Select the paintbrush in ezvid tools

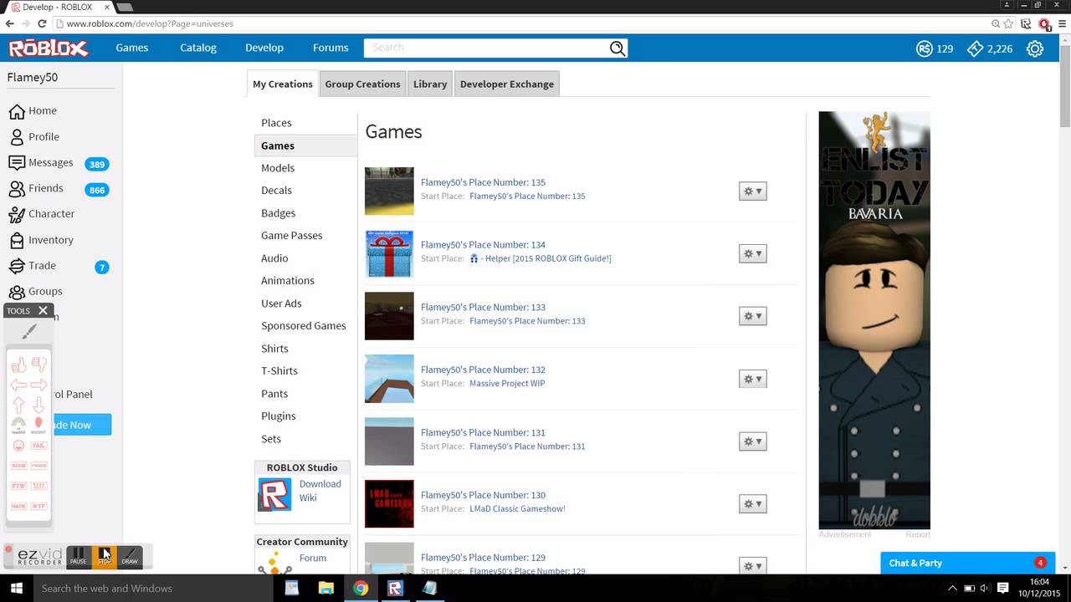(28, 332)
